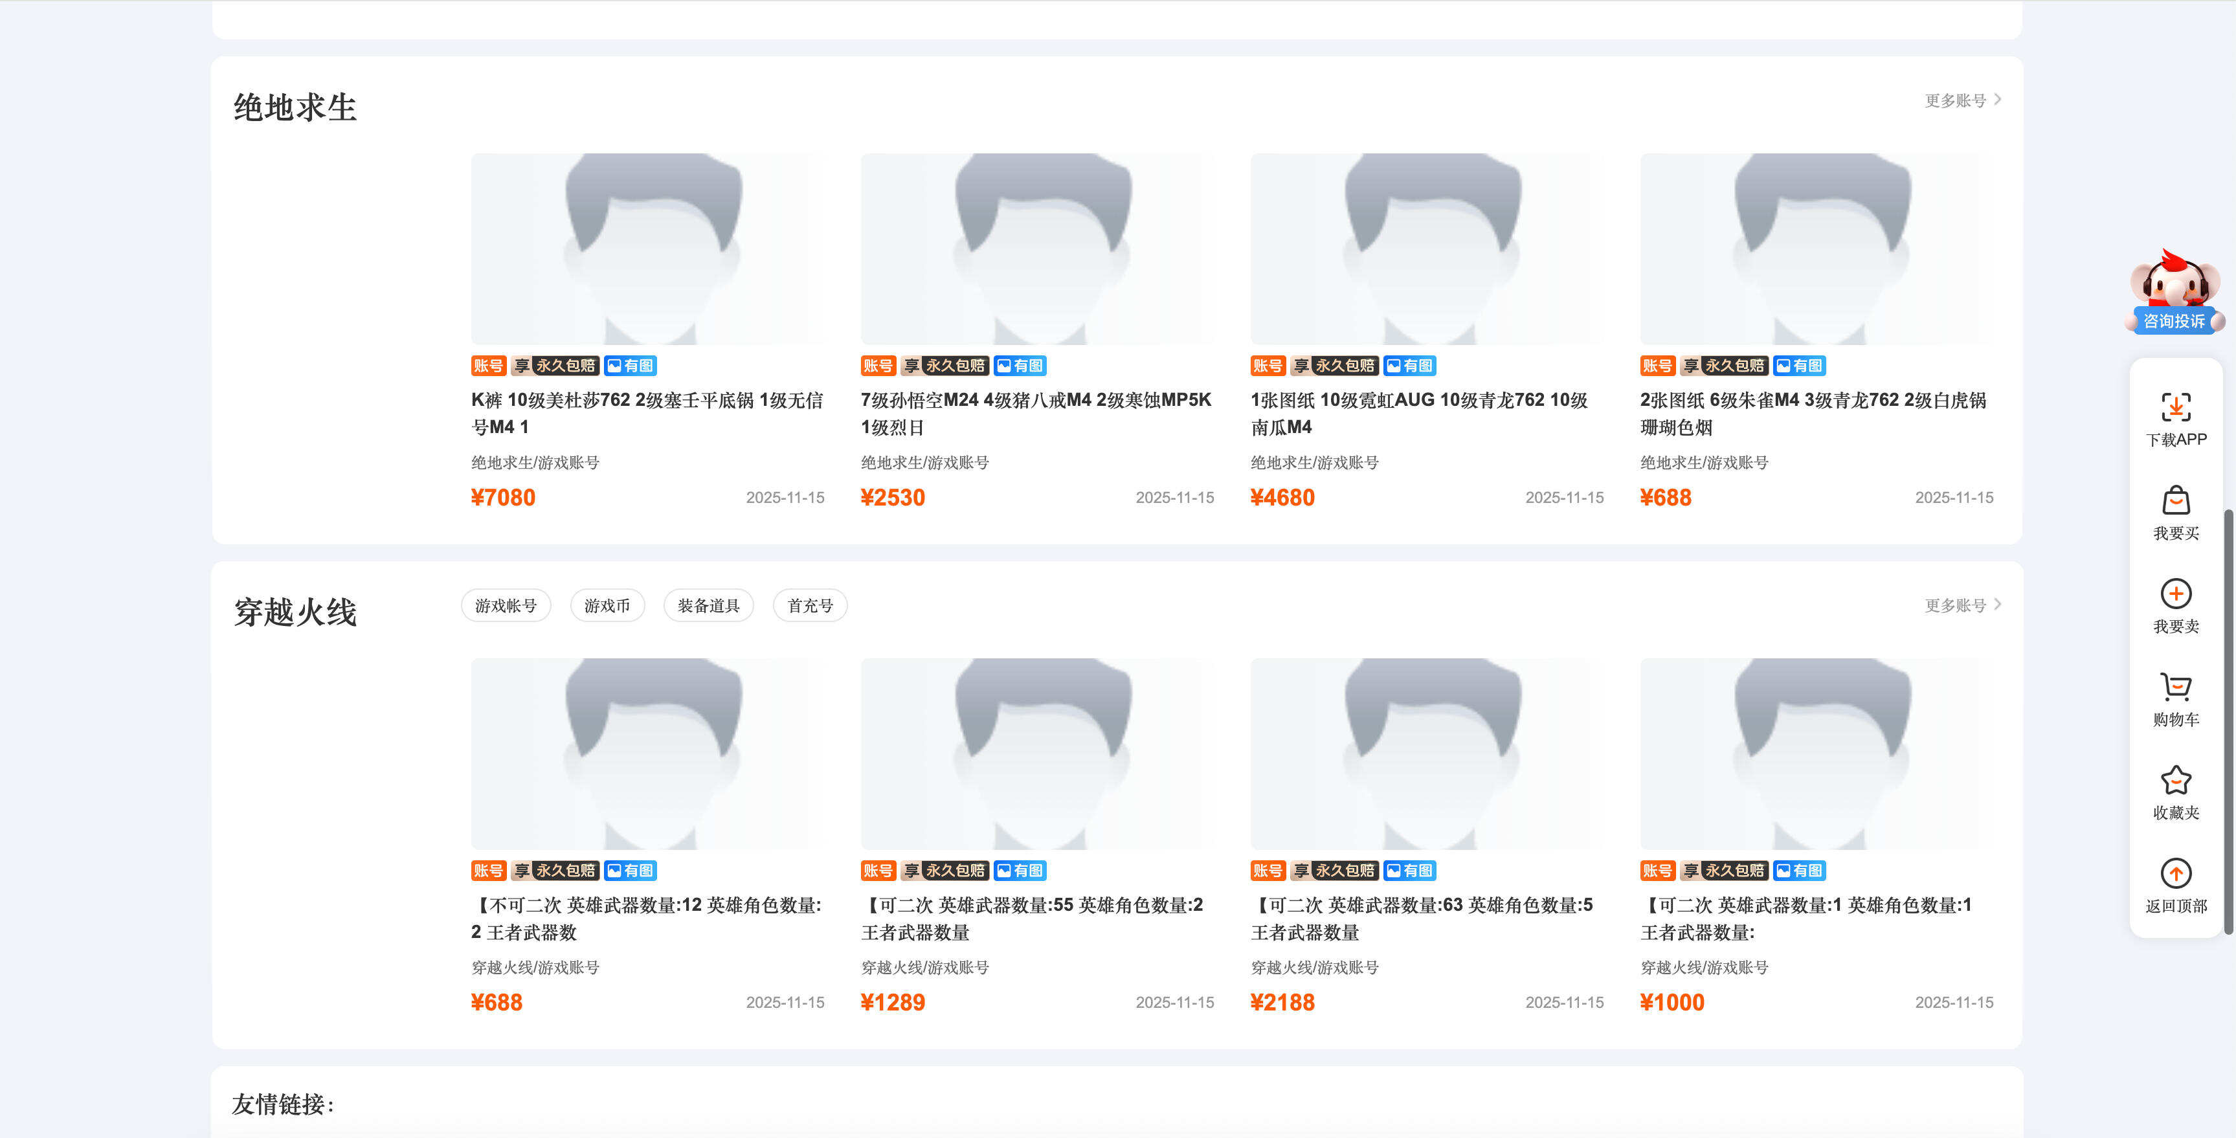Image resolution: width=2236 pixels, height=1138 pixels.
Task: Click the 有图 badge on the ¥7080 listing
Action: point(632,366)
